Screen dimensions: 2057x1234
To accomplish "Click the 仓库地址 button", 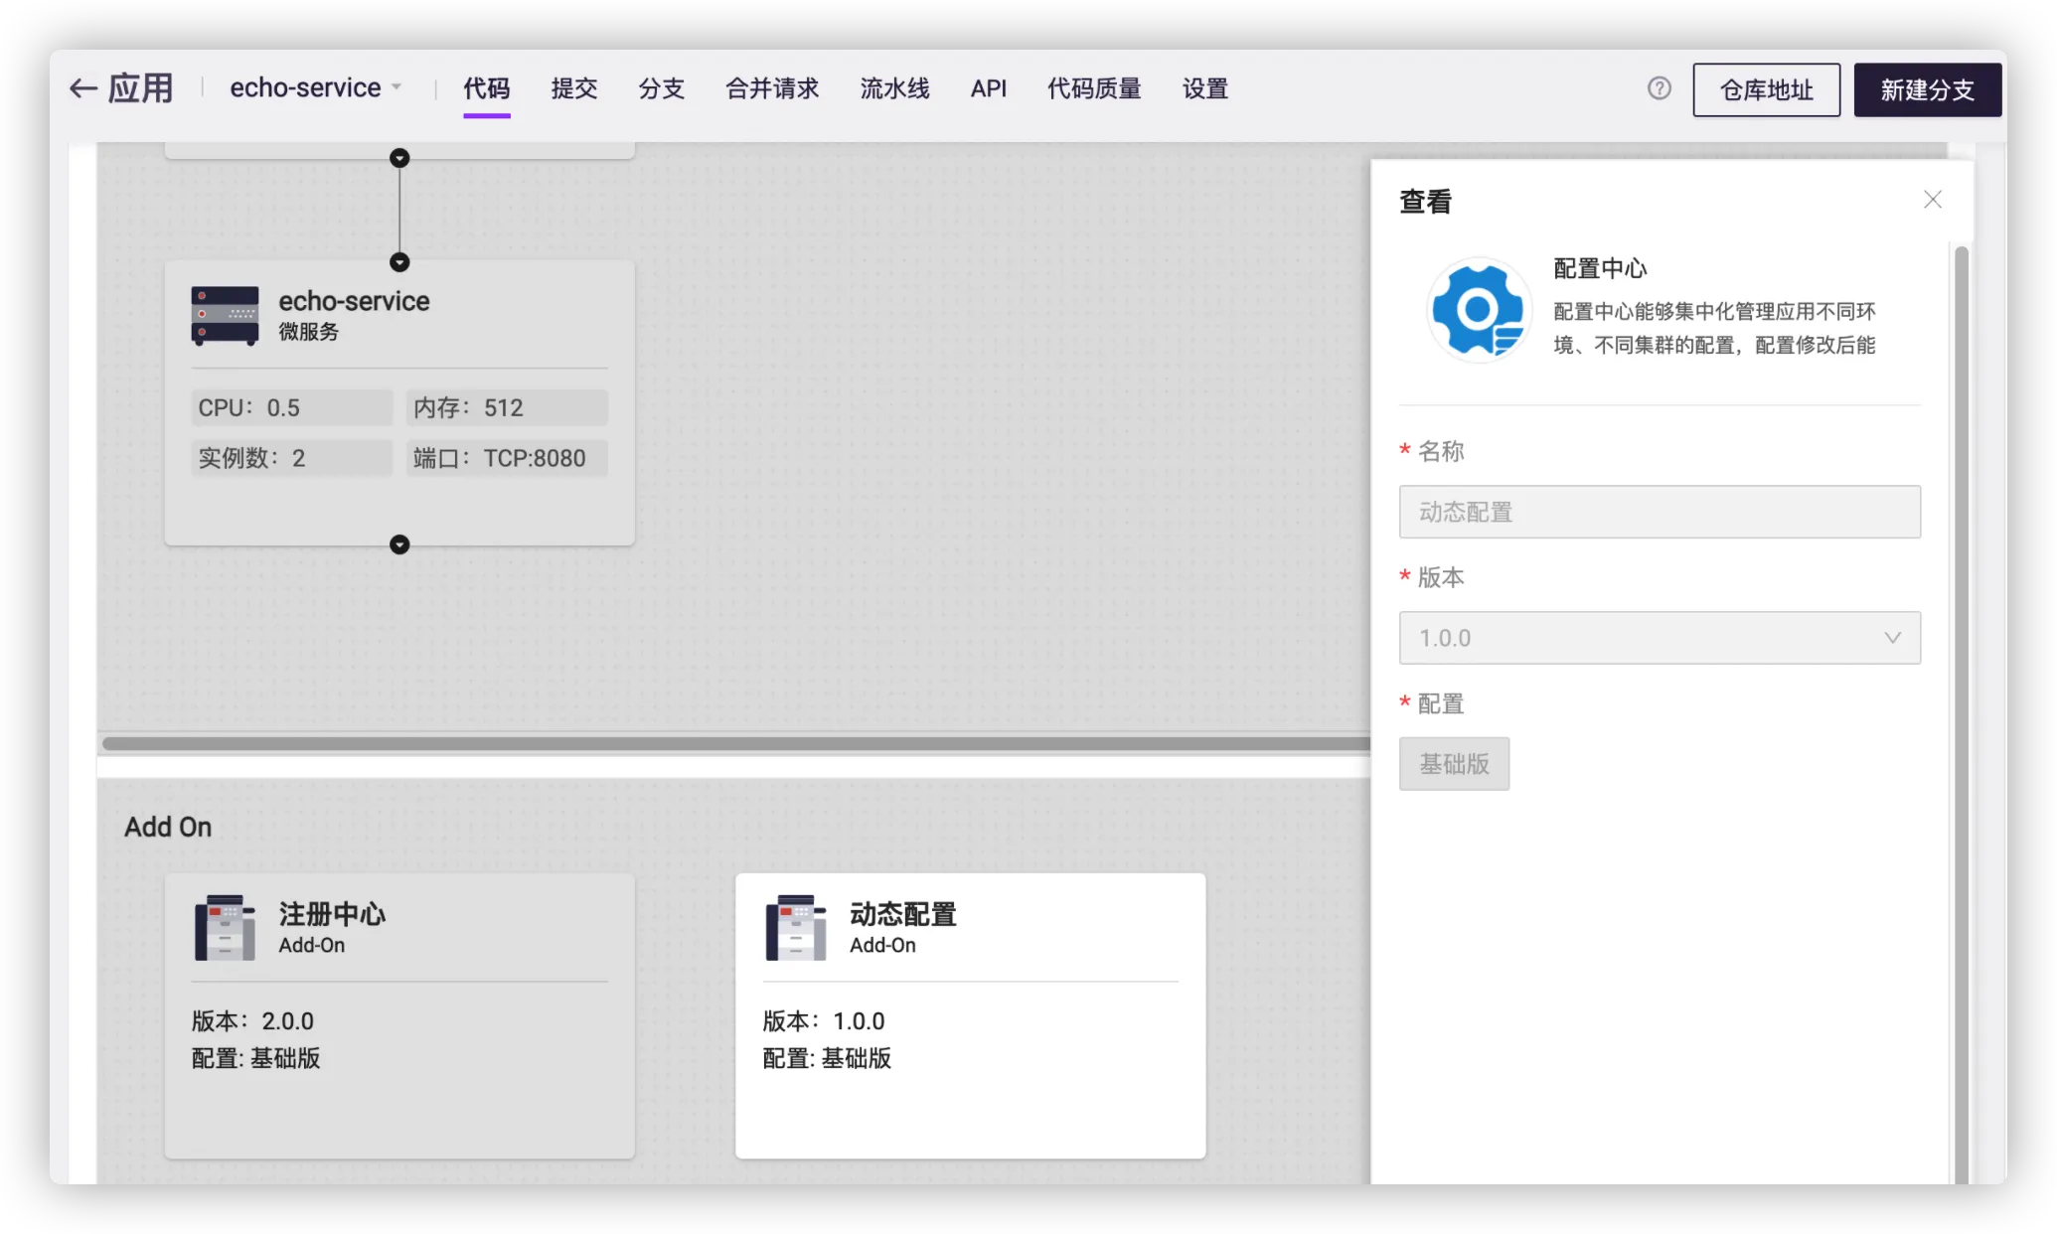I will pos(1766,90).
